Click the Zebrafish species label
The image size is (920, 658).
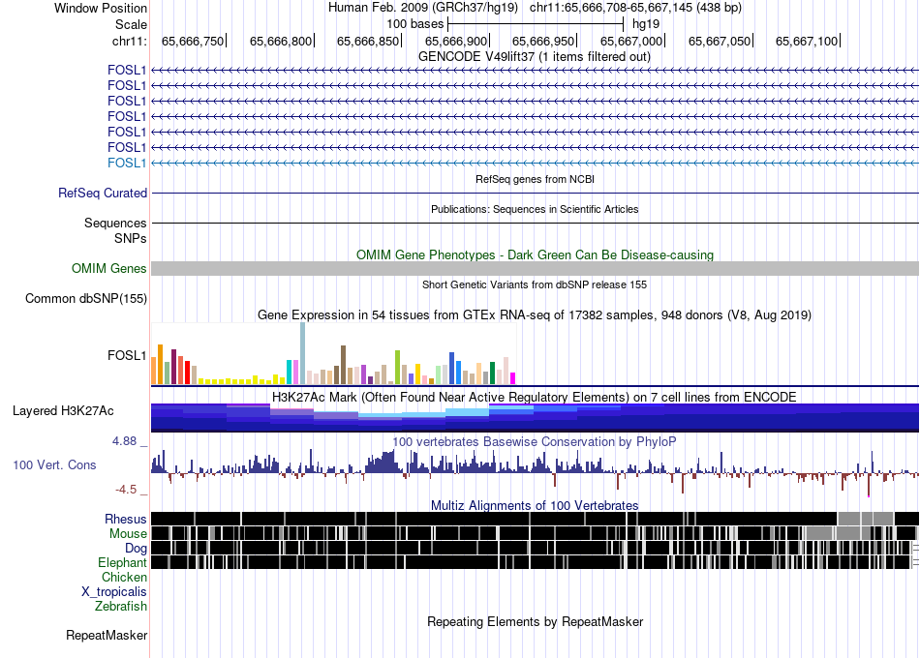pyautogui.click(x=120, y=606)
